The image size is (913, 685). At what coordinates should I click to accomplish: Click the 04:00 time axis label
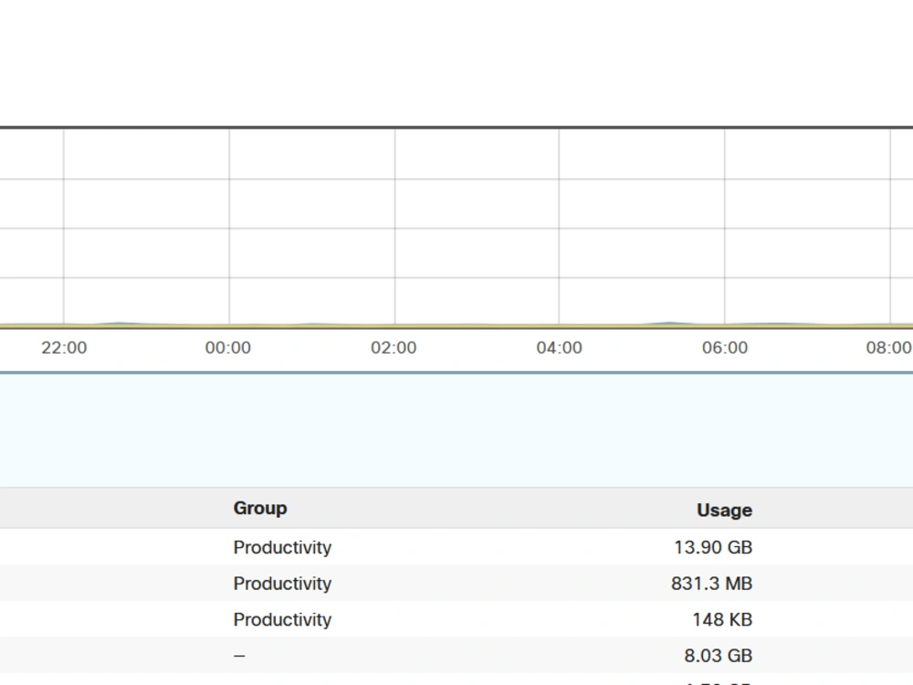[559, 348]
